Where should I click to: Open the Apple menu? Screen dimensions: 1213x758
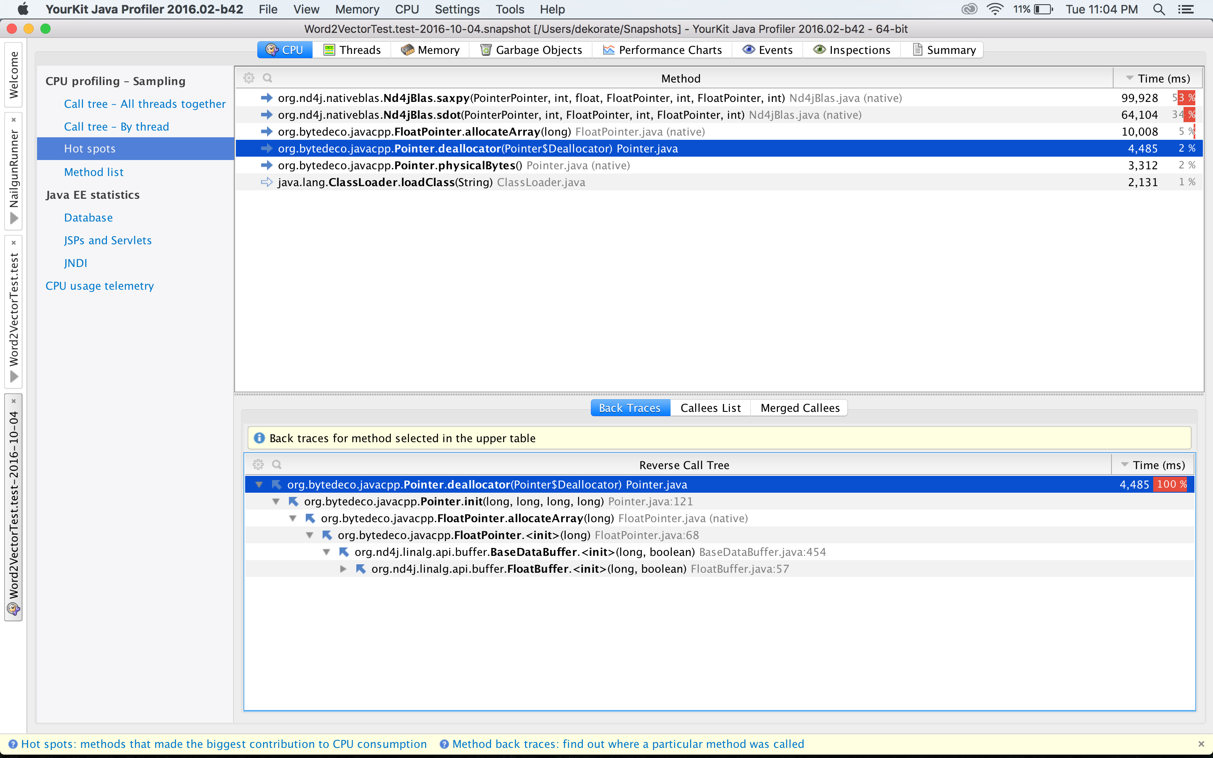(x=23, y=9)
